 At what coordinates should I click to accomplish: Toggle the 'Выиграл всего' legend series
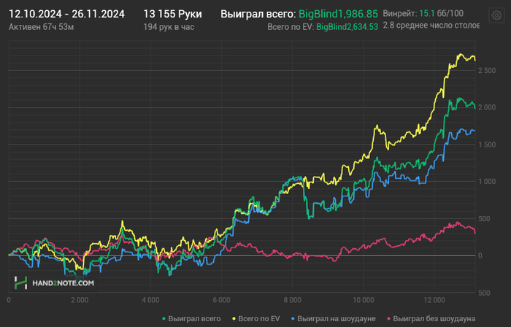[191, 318]
